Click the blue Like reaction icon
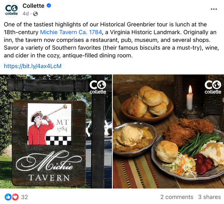The width and height of the screenshot is (224, 204). pos(8,197)
